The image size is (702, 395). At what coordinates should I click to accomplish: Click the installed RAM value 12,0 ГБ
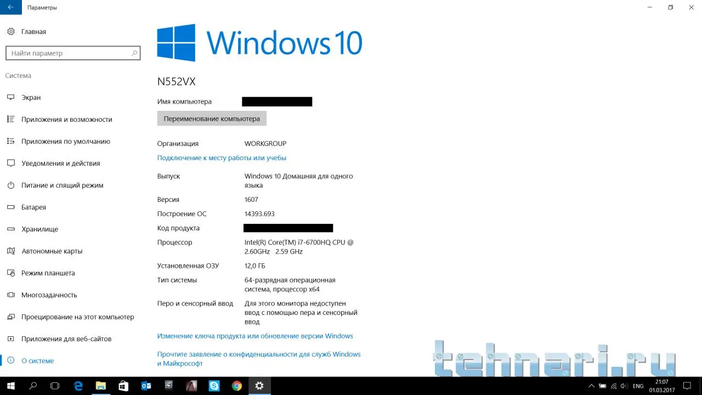pos(255,266)
